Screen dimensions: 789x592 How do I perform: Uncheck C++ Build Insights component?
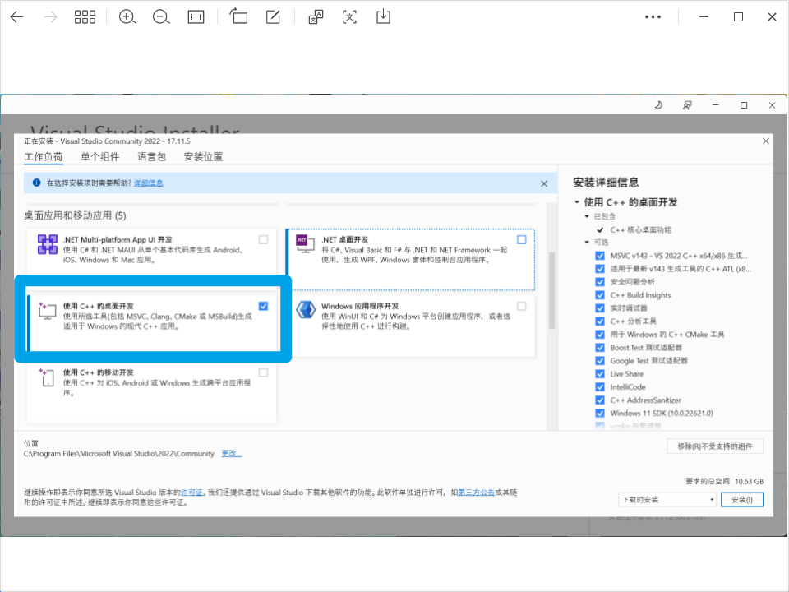[600, 295]
